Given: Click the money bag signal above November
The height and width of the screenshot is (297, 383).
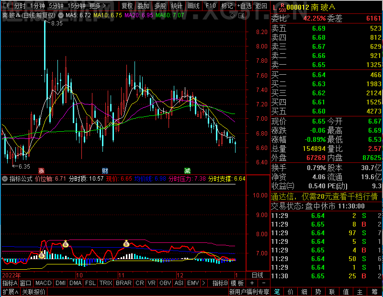Looking at the screenshot, I should pyautogui.click(x=126, y=243).
